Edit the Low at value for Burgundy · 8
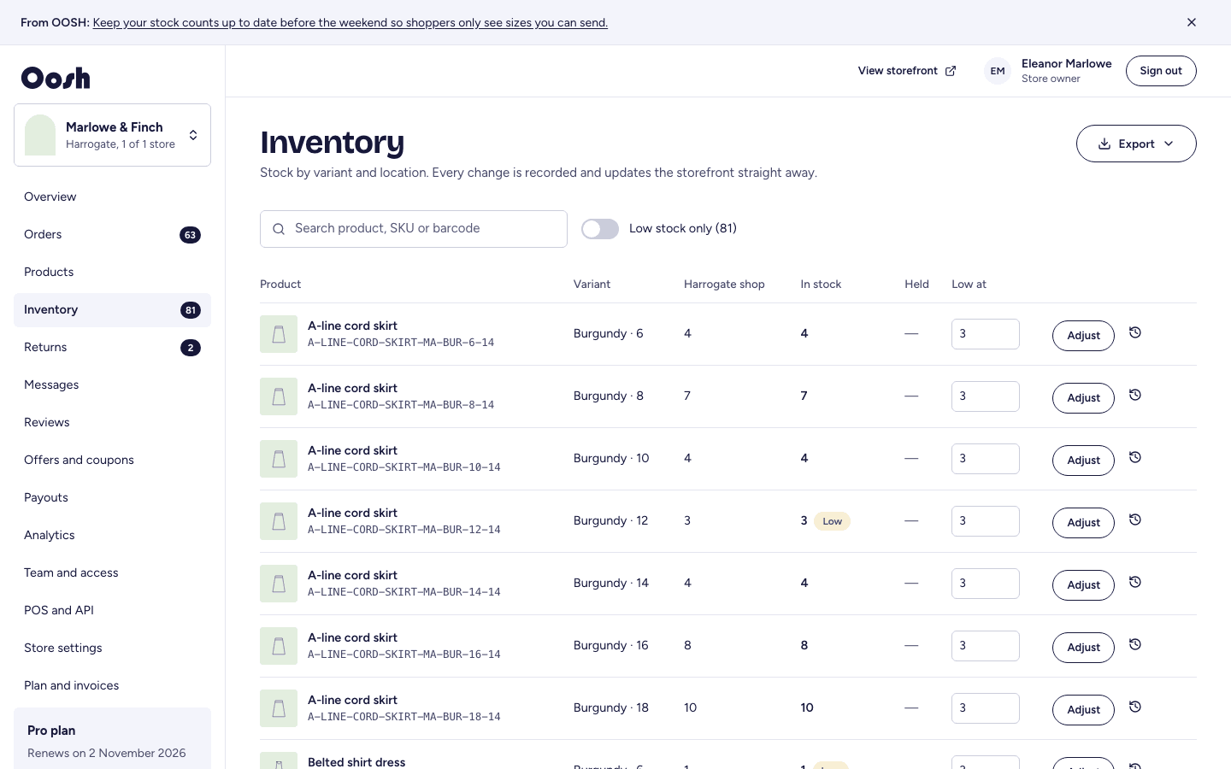 pyautogui.click(x=986, y=396)
